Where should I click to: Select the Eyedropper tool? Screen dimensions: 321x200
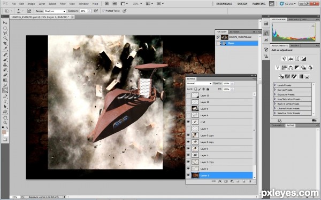pyautogui.click(x=5, y=49)
